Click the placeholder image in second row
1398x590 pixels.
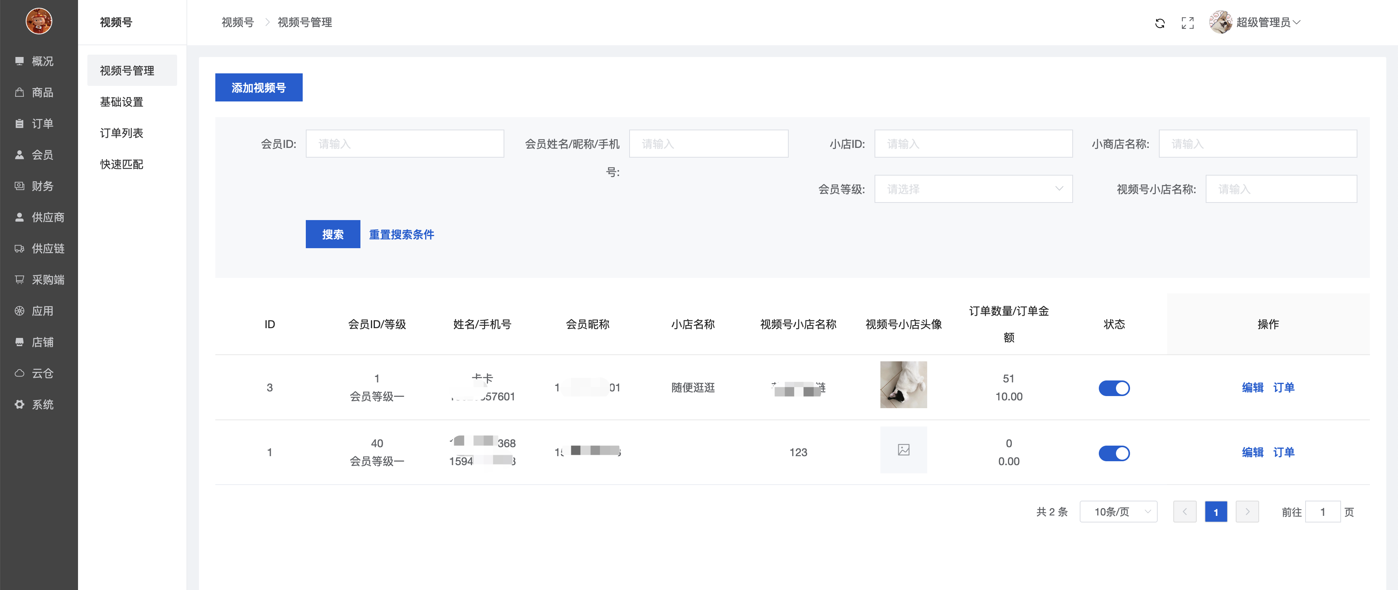coord(903,450)
